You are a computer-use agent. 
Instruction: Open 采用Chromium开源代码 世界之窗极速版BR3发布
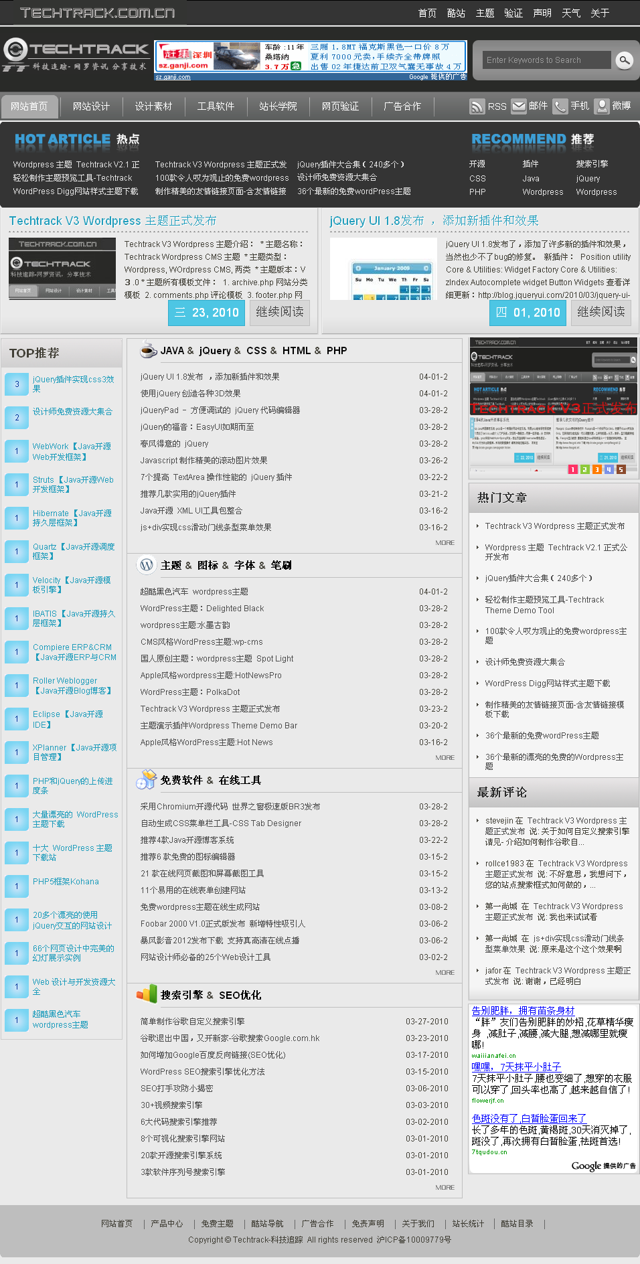tap(230, 807)
